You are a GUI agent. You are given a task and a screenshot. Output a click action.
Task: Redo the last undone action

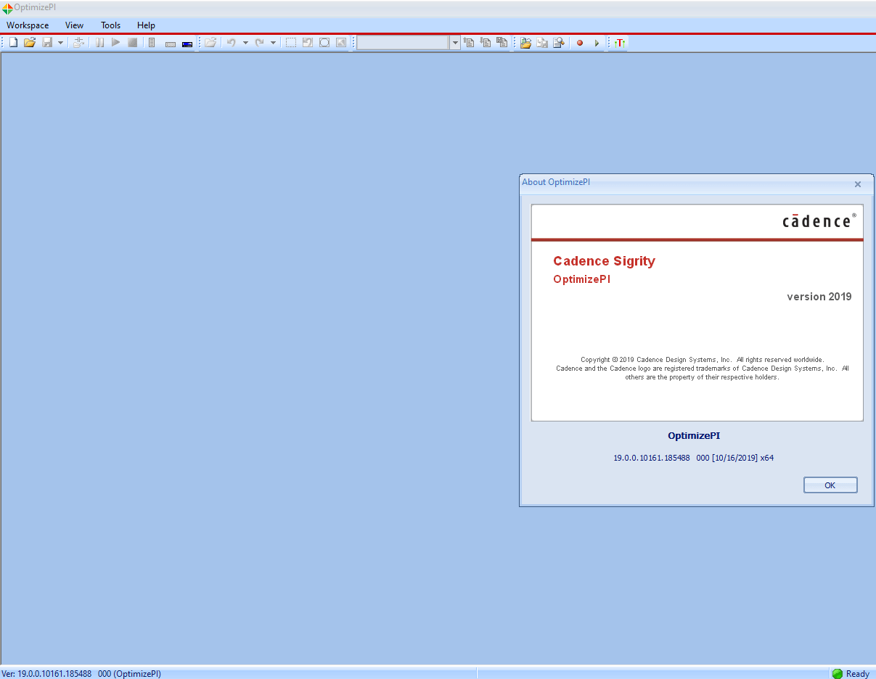pos(259,43)
